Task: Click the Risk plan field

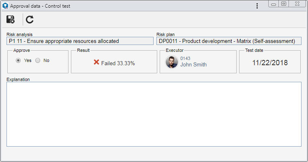Action: click(x=229, y=41)
